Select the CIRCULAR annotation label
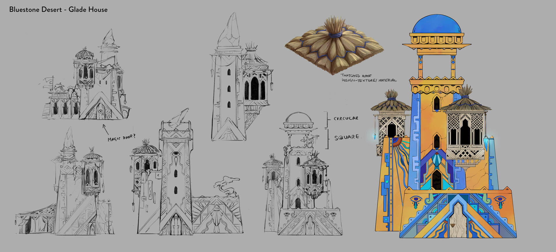 [346, 118]
